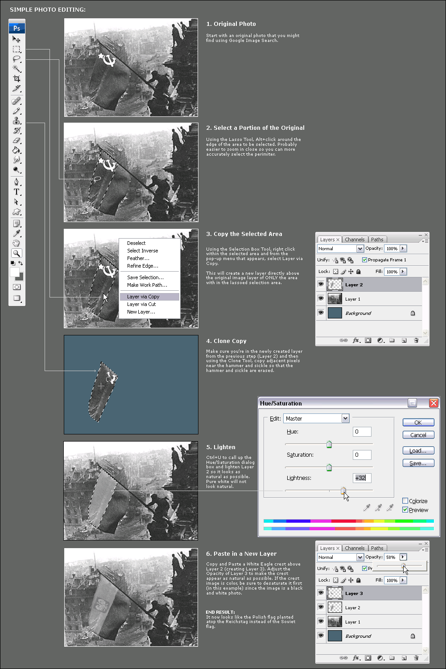
Task: Click the Load... button
Action: pos(418,450)
